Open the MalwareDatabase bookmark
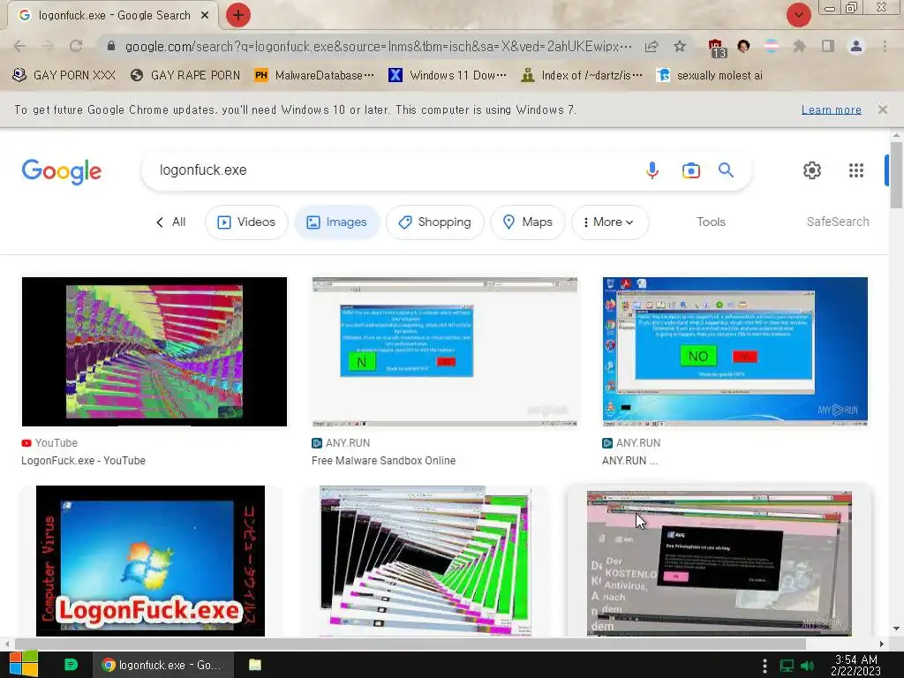 coord(314,76)
